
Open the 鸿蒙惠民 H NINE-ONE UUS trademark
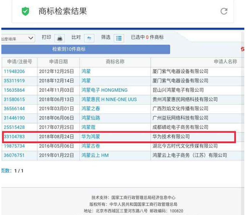(109, 99)
